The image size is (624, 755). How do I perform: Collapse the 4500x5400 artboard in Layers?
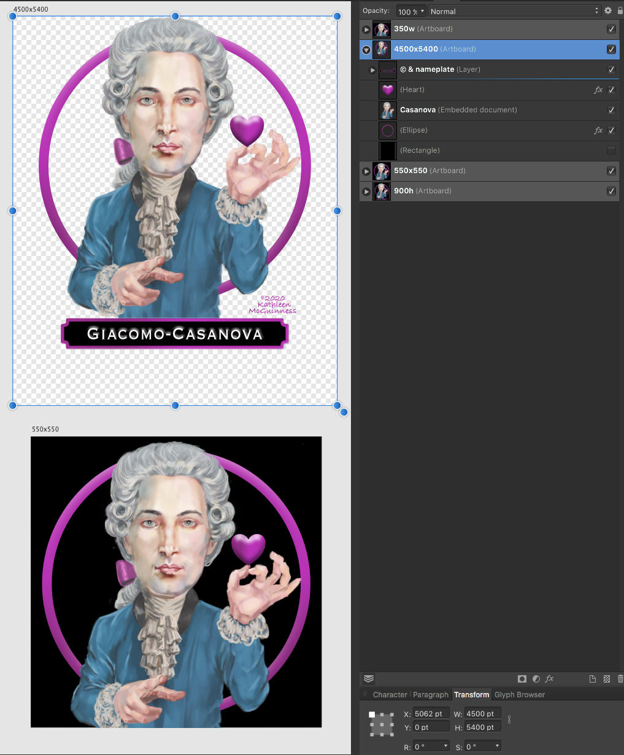click(x=366, y=50)
